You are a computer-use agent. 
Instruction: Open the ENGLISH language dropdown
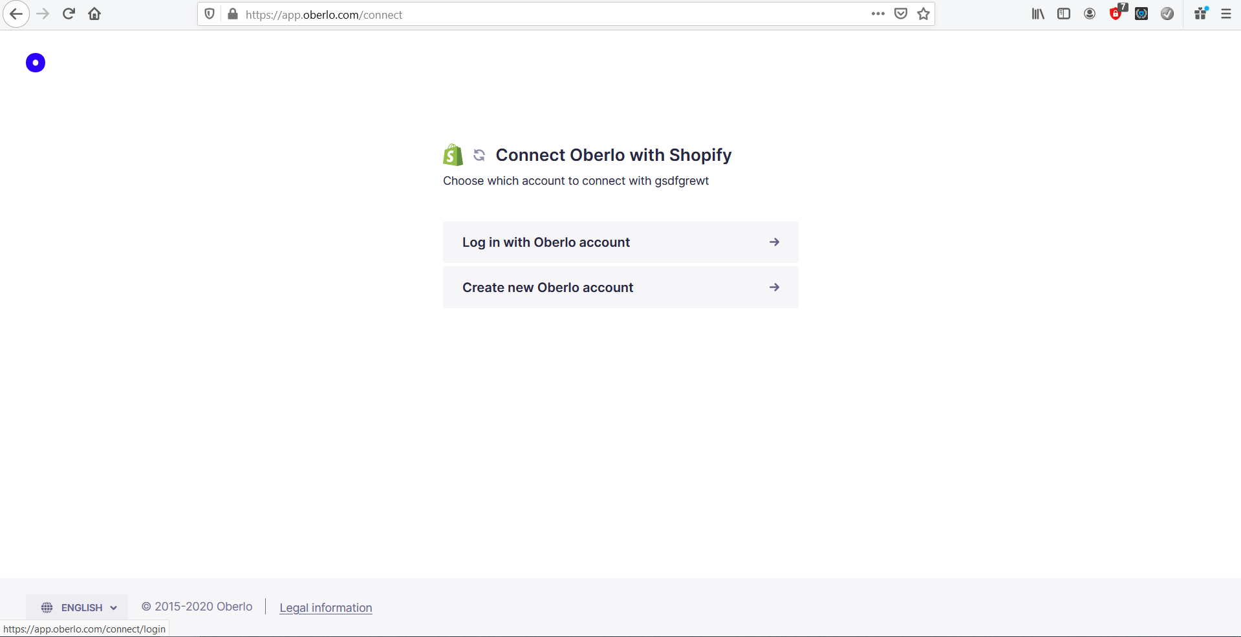coord(77,607)
